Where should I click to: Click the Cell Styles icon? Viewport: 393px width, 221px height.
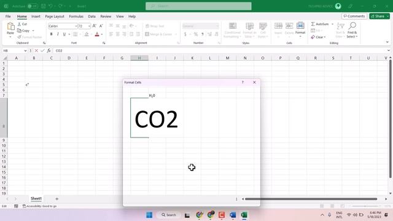[x=263, y=26]
